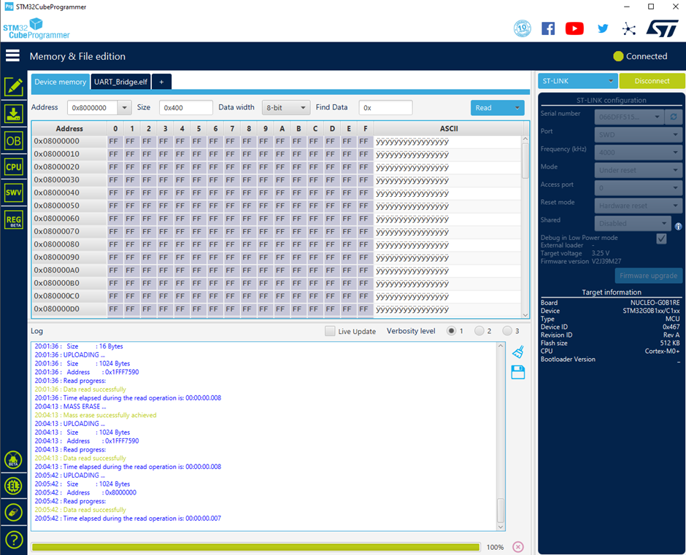
Task: Add a new tab with the plus
Action: pos(161,82)
